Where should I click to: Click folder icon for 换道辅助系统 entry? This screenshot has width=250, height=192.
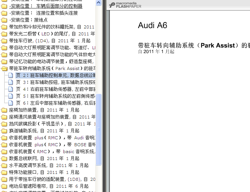(4, 131)
